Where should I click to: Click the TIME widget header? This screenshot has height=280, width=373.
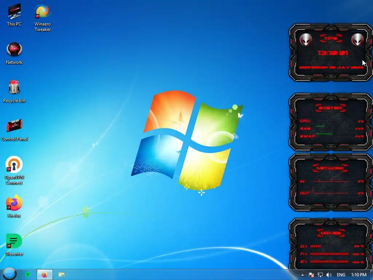(331, 38)
